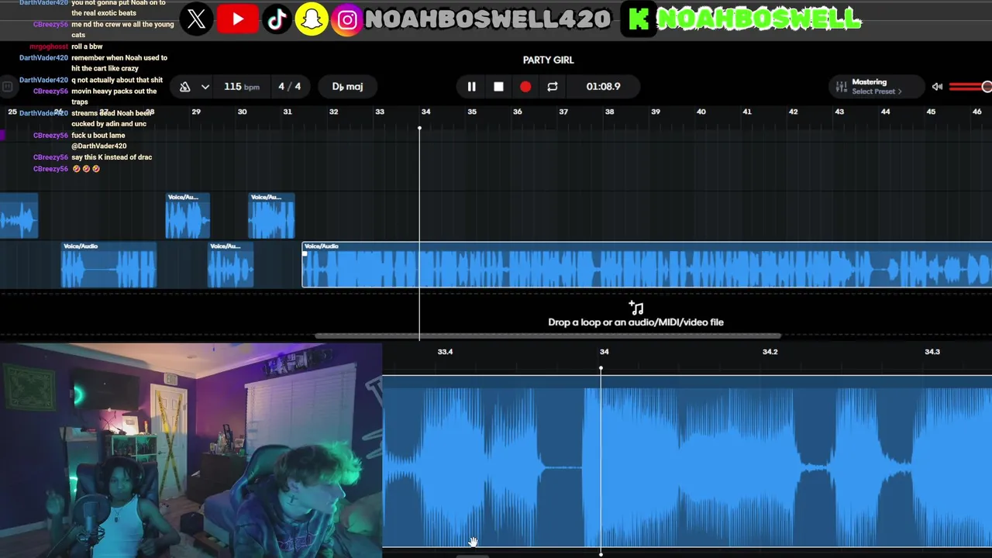This screenshot has width=992, height=558.
Task: Select the long Voice/Audio region at bar 30
Action: (646, 264)
